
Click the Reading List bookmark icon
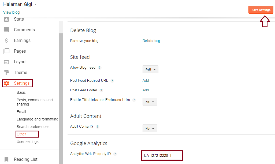[6, 159]
